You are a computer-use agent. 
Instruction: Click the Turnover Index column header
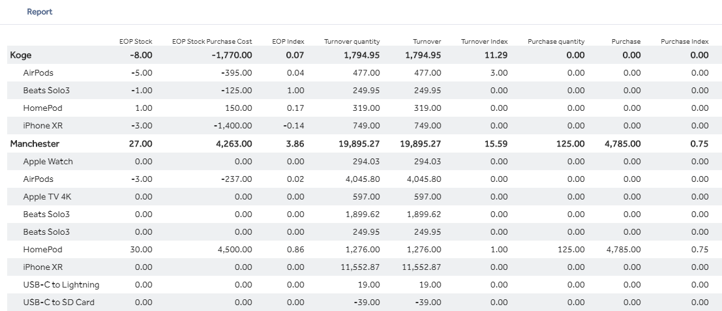[x=485, y=42]
